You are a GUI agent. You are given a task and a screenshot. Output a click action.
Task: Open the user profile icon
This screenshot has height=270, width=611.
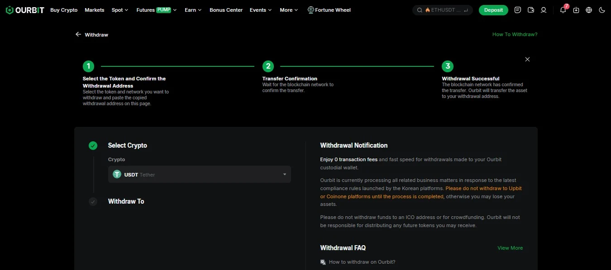point(544,10)
